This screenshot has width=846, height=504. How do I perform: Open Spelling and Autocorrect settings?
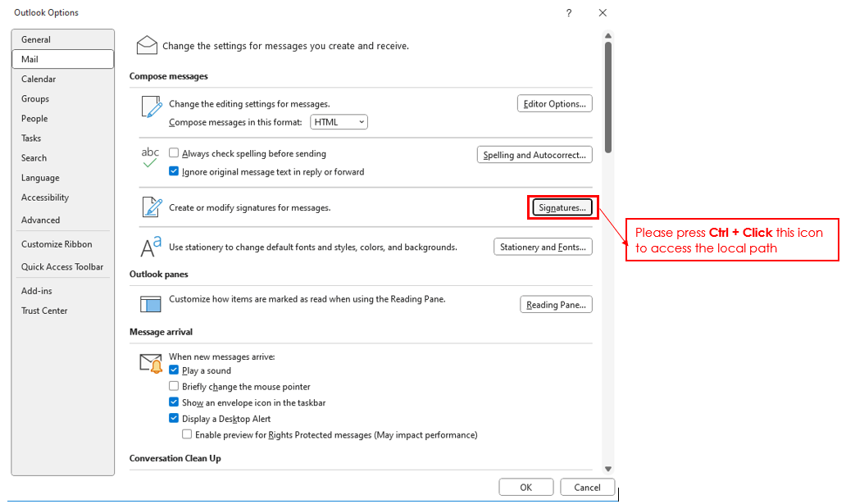click(534, 155)
